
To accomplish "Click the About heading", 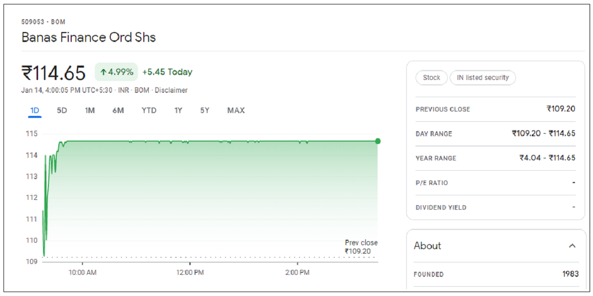I will point(427,246).
